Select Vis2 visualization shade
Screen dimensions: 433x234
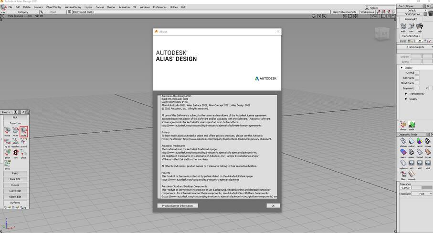point(420,164)
